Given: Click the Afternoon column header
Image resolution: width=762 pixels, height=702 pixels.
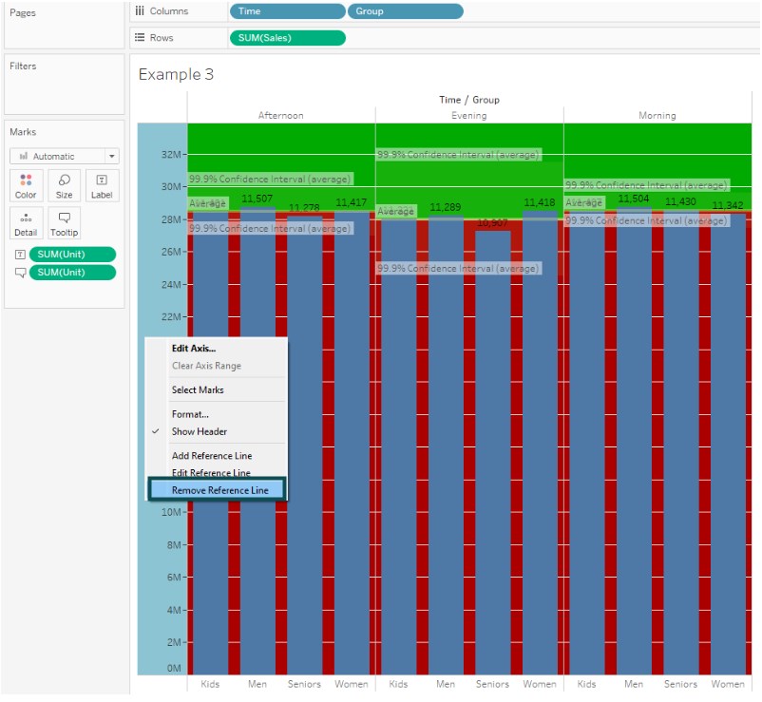Looking at the screenshot, I should coord(281,116).
